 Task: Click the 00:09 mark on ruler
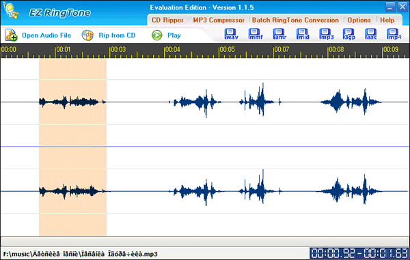coord(391,49)
